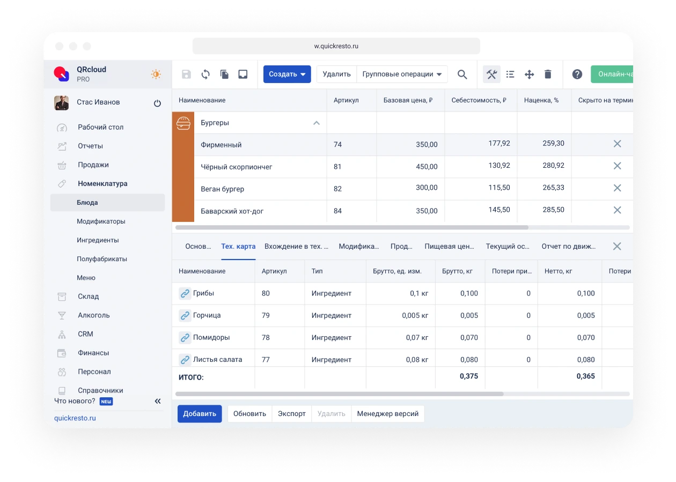Expand Групповые операции dropdown
The width and height of the screenshot is (676, 482).
pyautogui.click(x=402, y=75)
